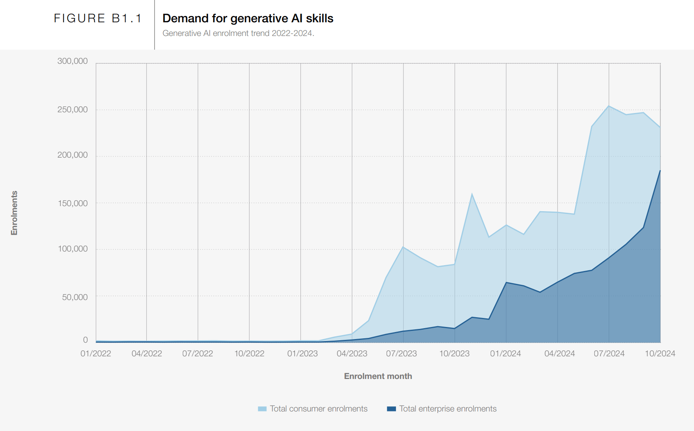Click the 'FIGURE B1.1' label
Image resolution: width=694 pixels, height=431 pixels.
tap(98, 18)
